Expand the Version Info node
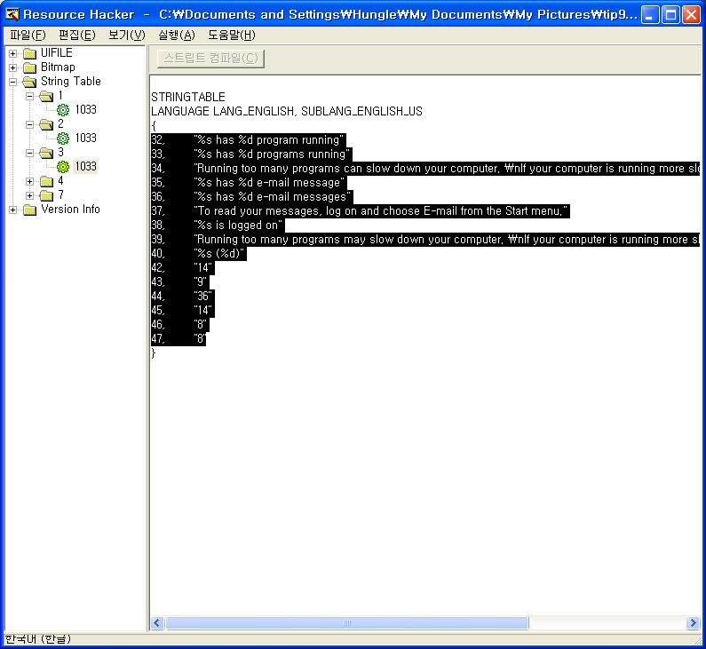Image resolution: width=706 pixels, height=649 pixels. coord(13,210)
